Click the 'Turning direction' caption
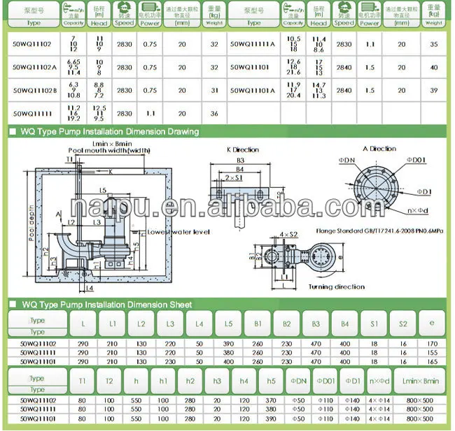 (x=337, y=287)
